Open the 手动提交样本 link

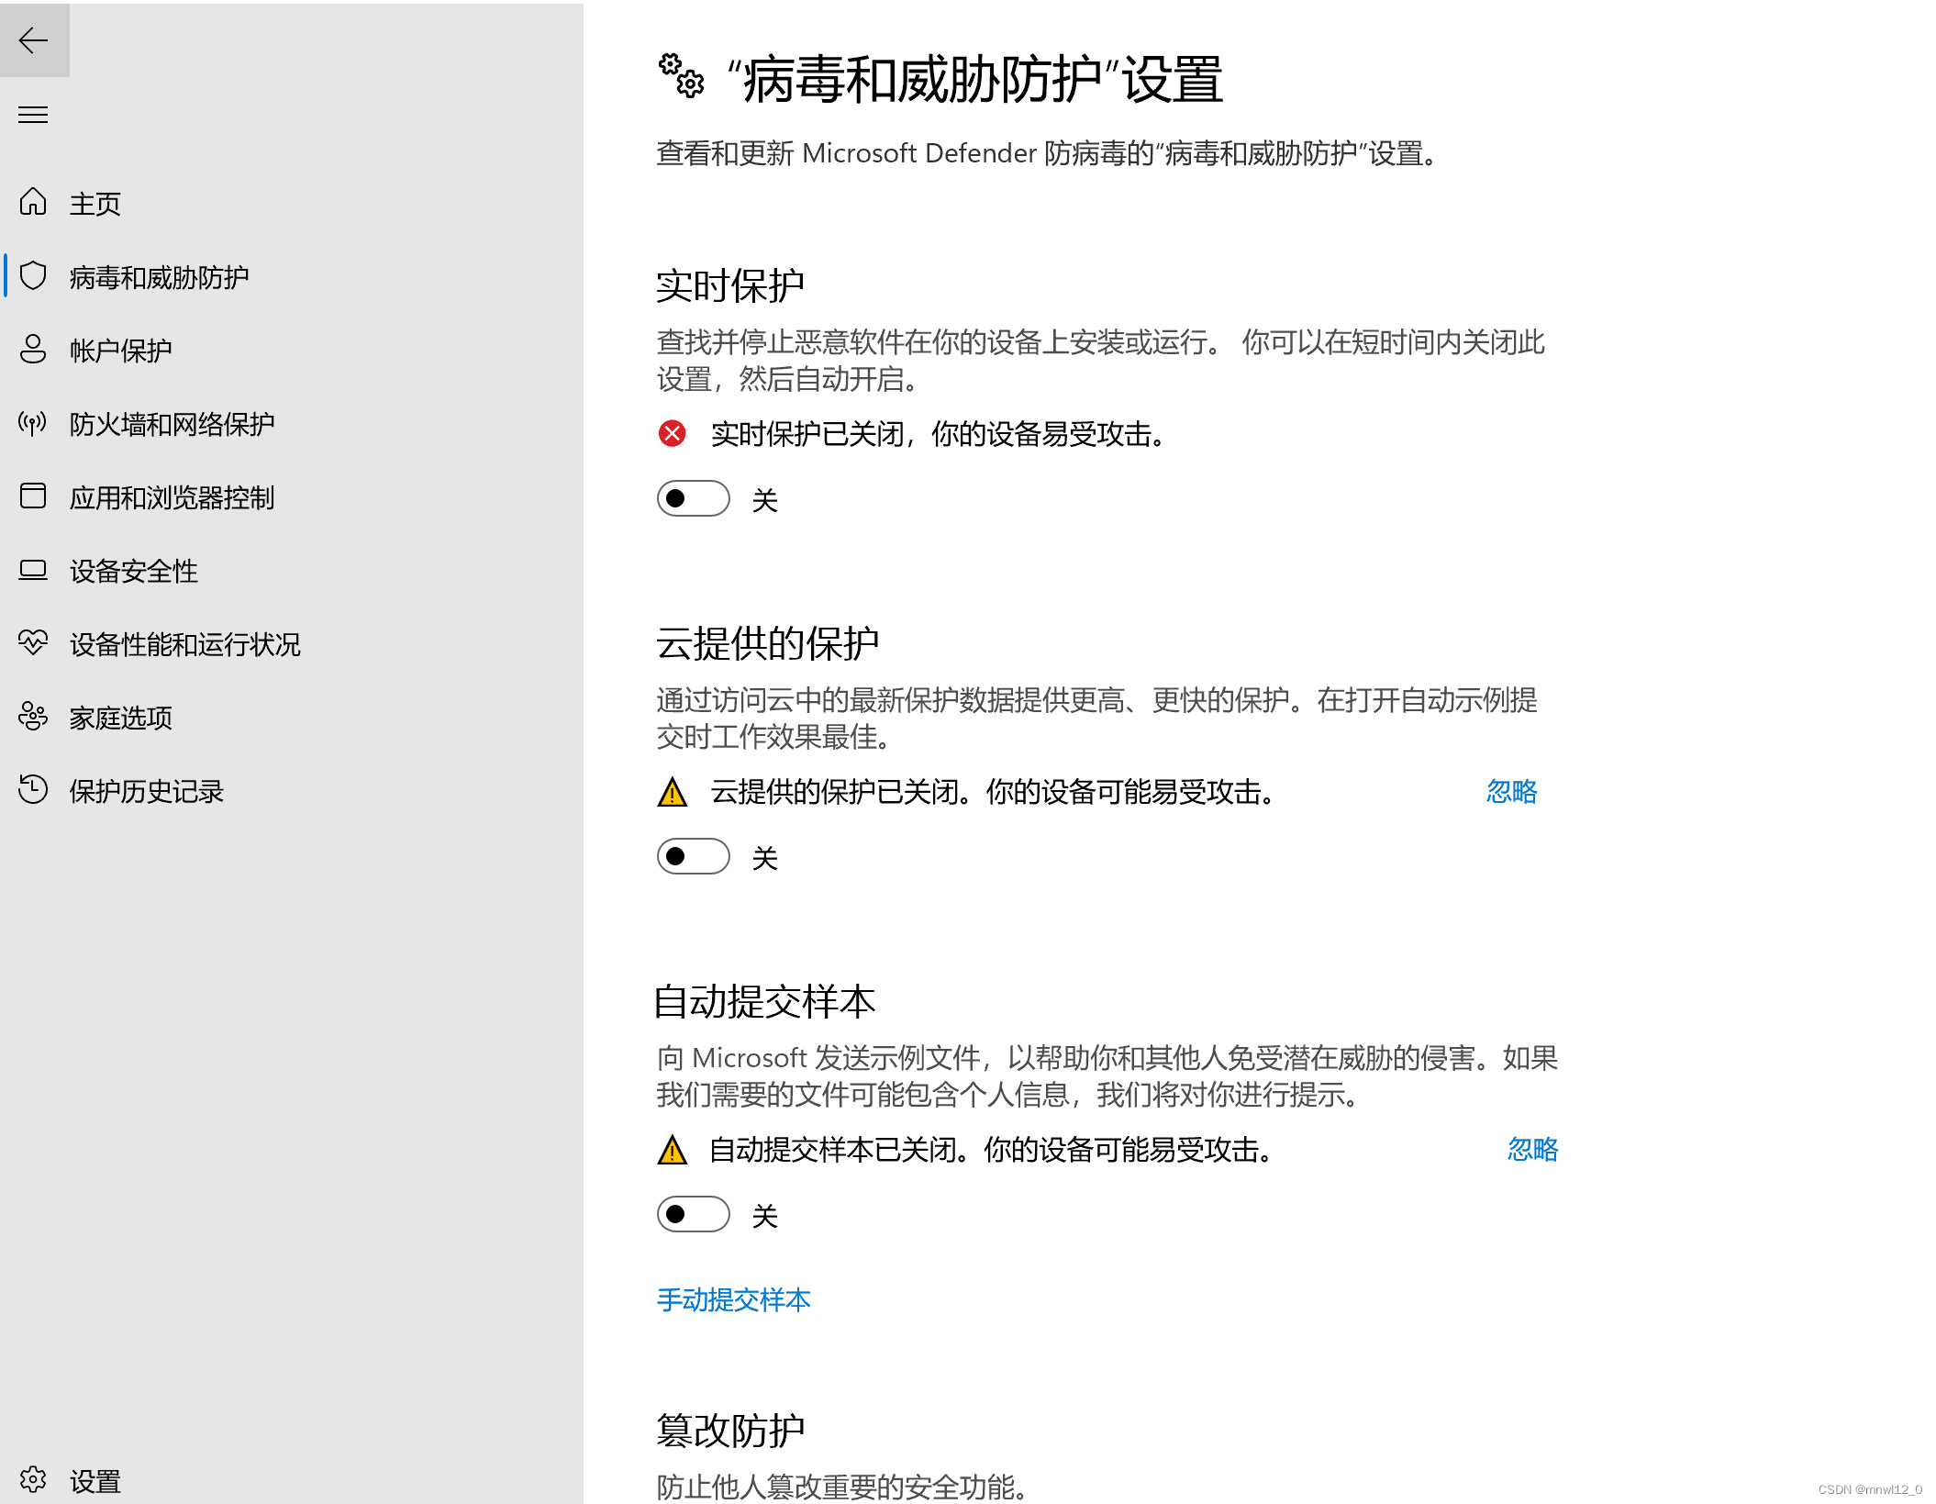click(733, 1299)
